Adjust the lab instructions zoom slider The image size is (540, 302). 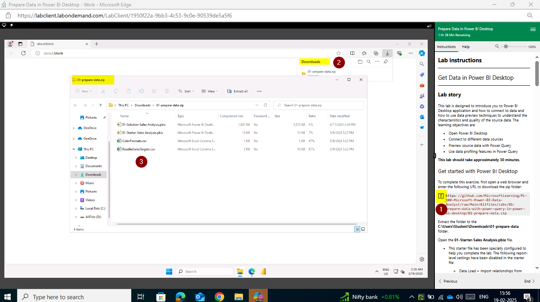(506, 46)
